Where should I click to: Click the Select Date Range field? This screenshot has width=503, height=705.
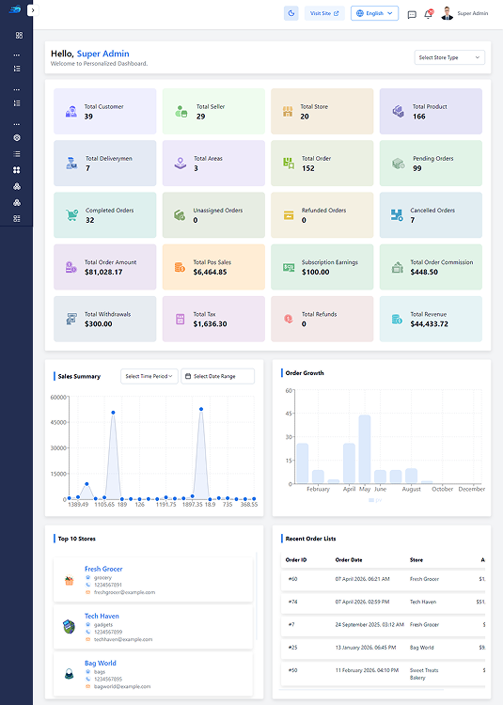[x=217, y=376]
